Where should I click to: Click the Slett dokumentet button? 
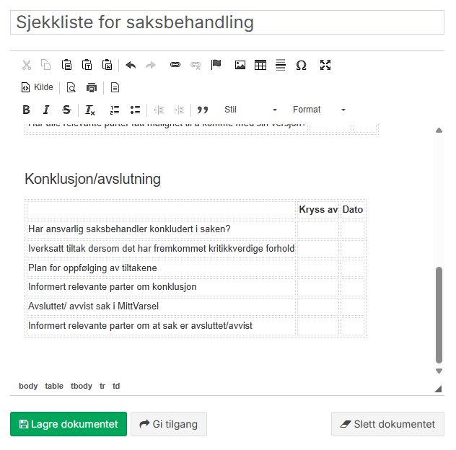pyautogui.click(x=387, y=424)
